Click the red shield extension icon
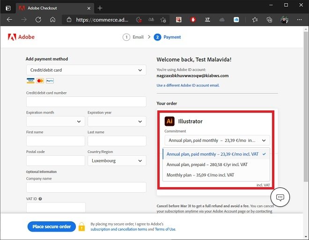Image resolution: width=309 pixels, height=240 pixels. (x=193, y=20)
